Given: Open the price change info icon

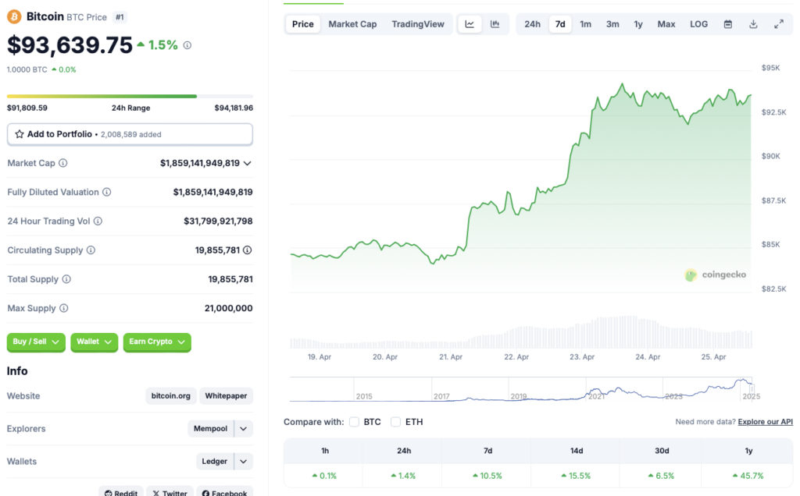Looking at the screenshot, I should click(x=187, y=45).
